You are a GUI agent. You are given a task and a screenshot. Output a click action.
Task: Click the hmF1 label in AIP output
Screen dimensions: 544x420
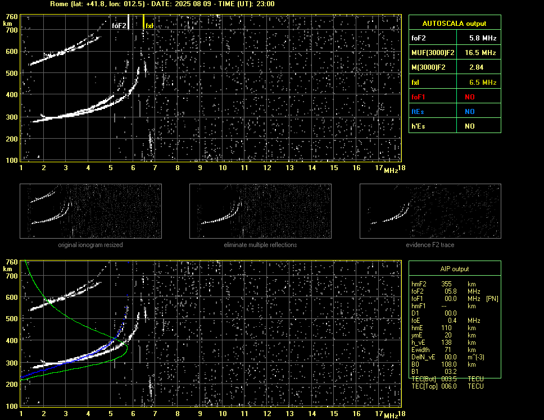[419, 306]
